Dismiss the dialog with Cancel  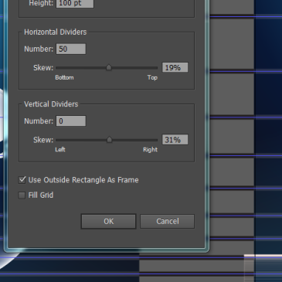point(168,221)
